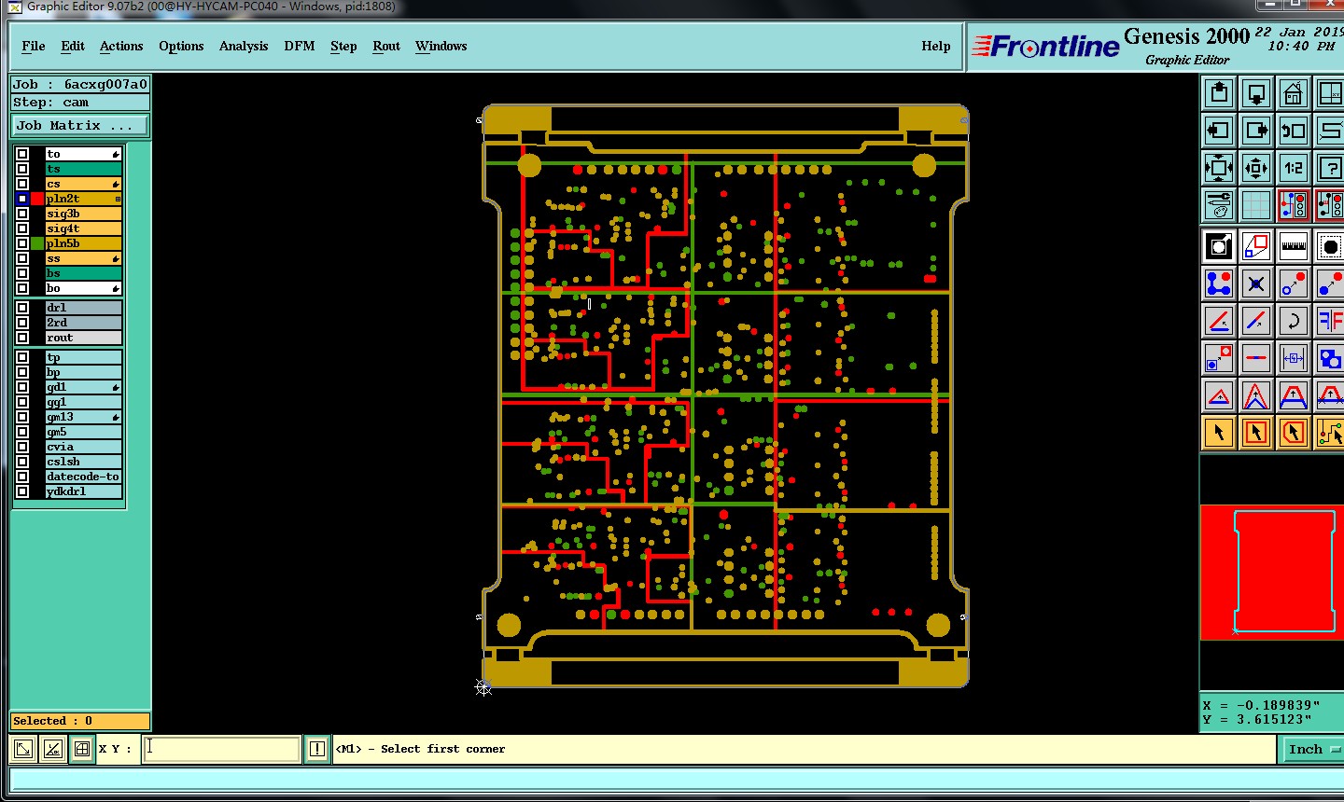The height and width of the screenshot is (802, 1344).
Task: Click the pan right arrow icon
Action: coord(1256,131)
